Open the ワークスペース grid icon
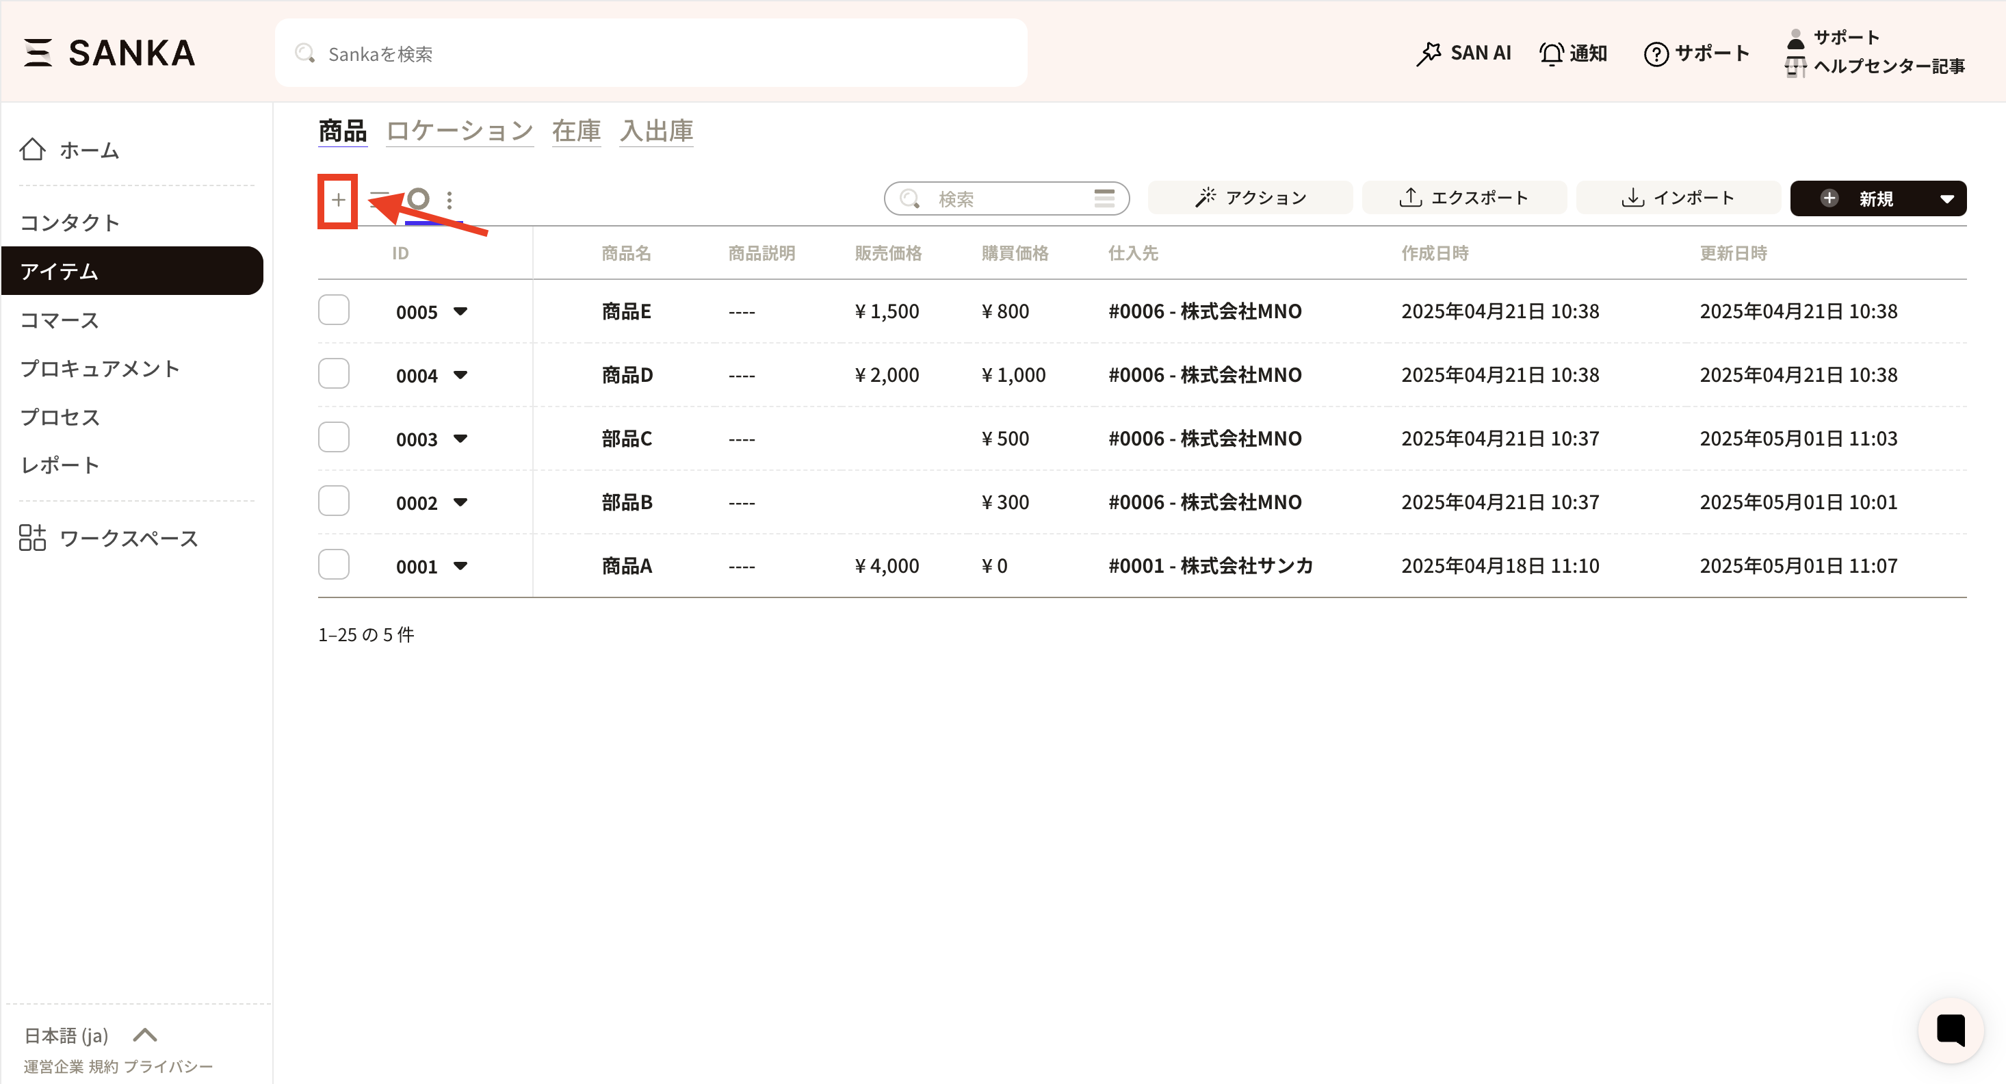Image resolution: width=2006 pixels, height=1084 pixels. click(x=33, y=537)
